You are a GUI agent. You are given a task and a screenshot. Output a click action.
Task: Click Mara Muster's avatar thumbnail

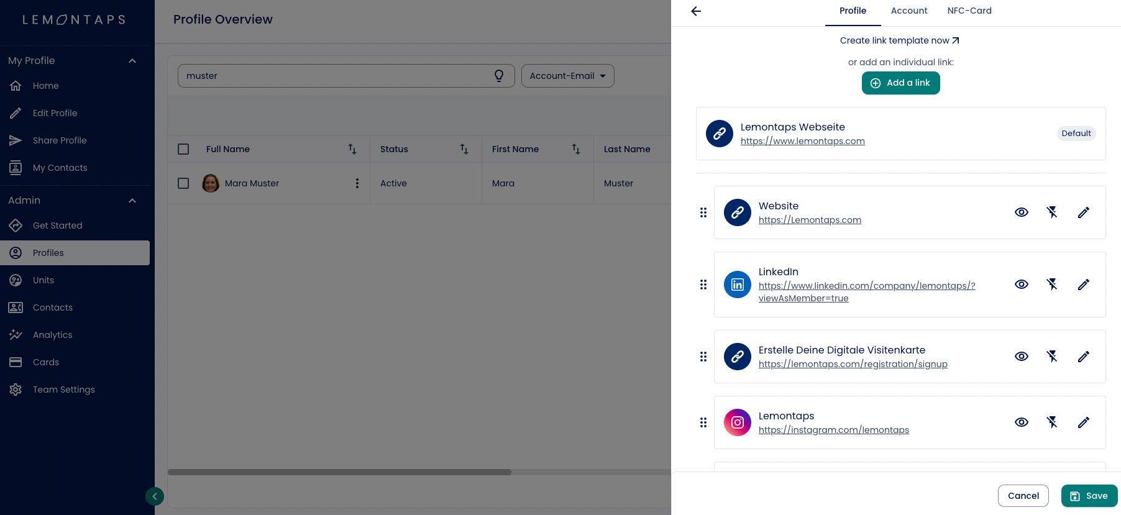[211, 183]
